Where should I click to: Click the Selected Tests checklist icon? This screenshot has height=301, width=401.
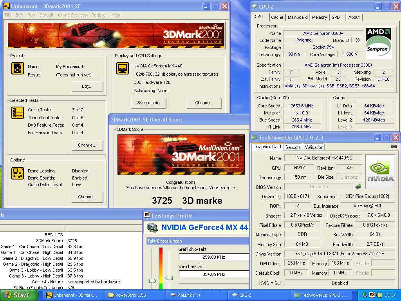(18, 113)
